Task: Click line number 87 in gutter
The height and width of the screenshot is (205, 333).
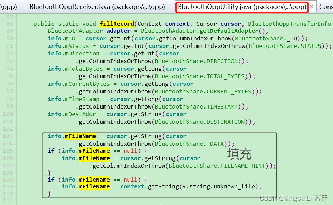Action: (11, 17)
